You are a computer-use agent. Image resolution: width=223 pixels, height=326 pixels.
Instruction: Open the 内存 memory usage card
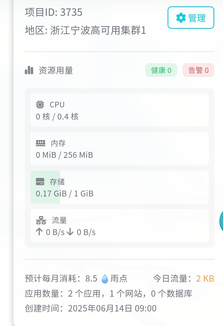[x=120, y=149]
